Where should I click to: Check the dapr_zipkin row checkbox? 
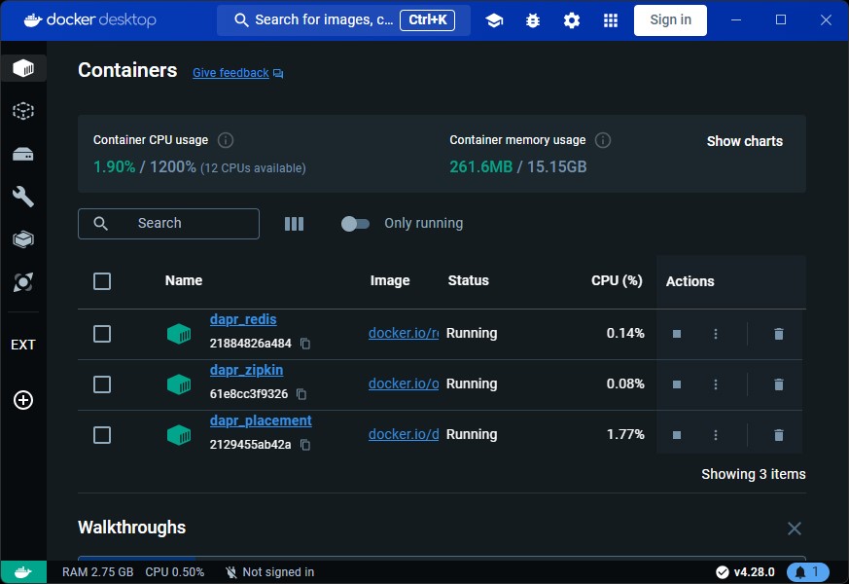102,384
